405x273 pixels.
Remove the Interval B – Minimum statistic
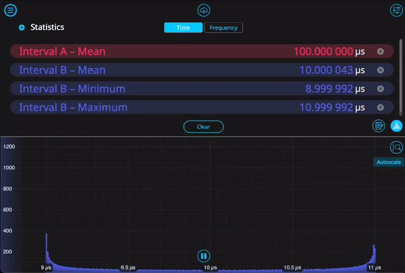(x=381, y=89)
